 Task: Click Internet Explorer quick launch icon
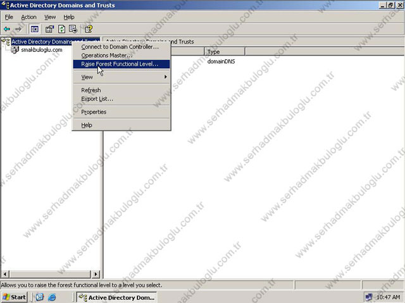[52, 297]
